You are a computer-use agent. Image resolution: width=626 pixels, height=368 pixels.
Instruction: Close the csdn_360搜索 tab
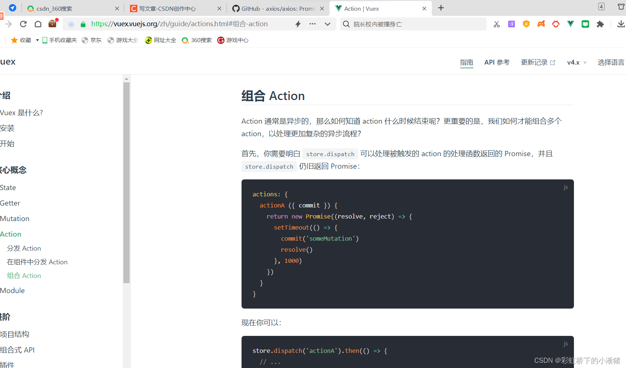(x=117, y=8)
